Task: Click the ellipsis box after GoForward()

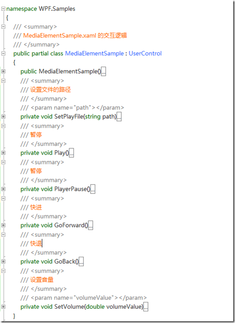Action: pos(91,226)
